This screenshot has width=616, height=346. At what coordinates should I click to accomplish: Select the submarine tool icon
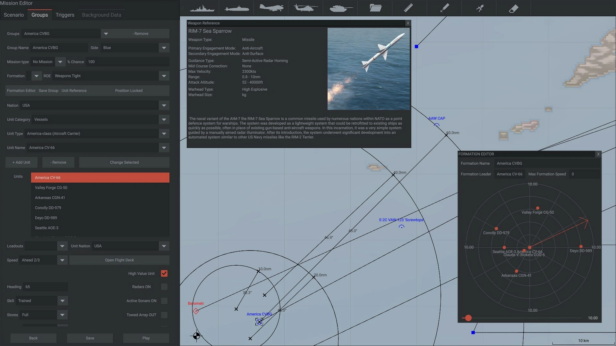[236, 8]
